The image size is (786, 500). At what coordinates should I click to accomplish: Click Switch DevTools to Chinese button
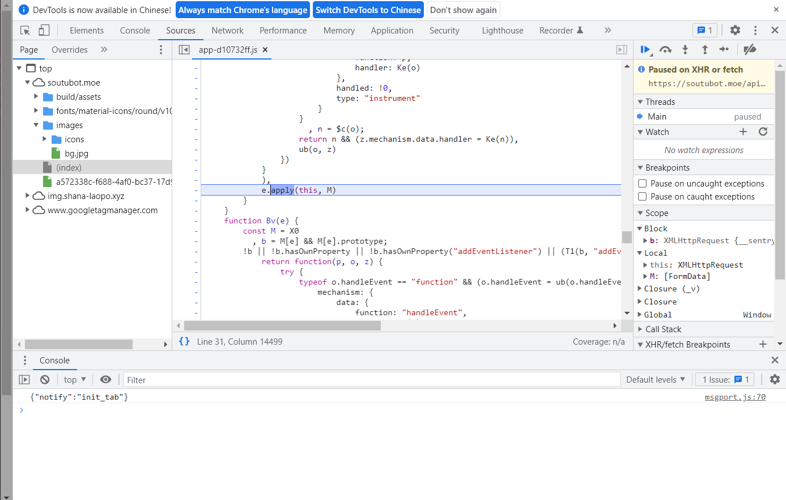(x=368, y=10)
